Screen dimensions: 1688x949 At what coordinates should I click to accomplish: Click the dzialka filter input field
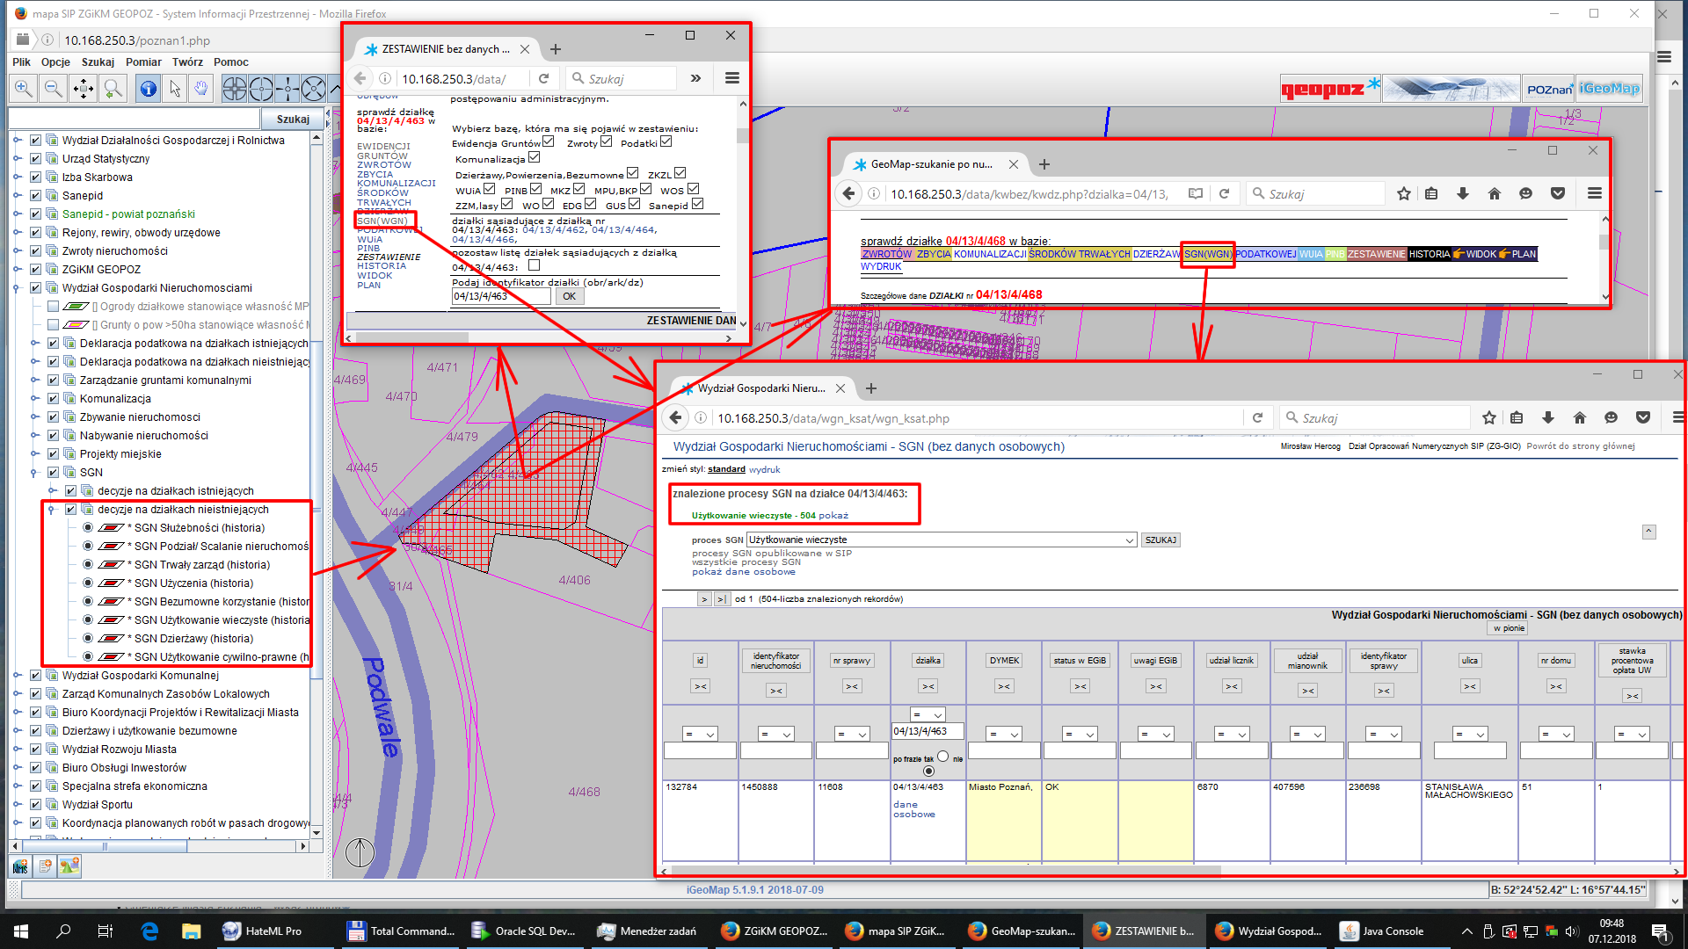pyautogui.click(x=928, y=732)
